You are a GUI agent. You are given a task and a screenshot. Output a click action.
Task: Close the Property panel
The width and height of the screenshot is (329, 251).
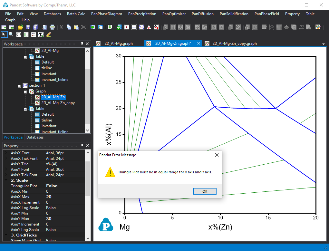coord(87,146)
